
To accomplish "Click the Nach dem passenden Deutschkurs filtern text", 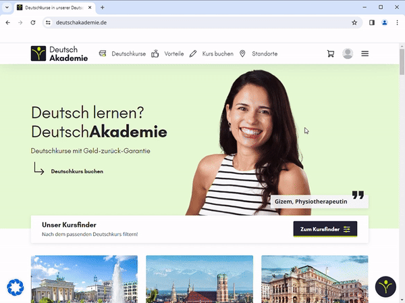I will tap(90, 234).
